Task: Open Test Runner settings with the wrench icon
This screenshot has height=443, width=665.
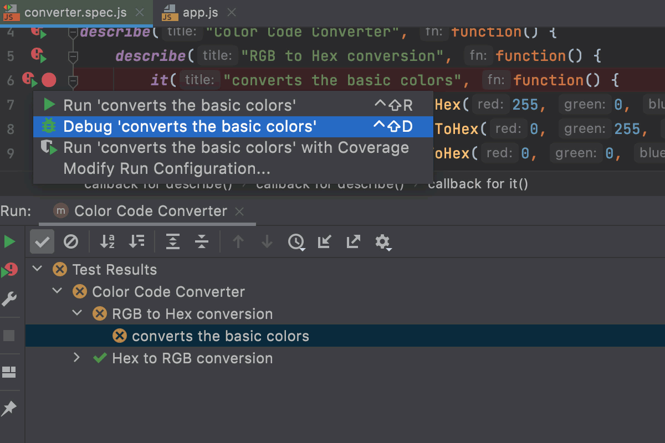Action: (10, 298)
